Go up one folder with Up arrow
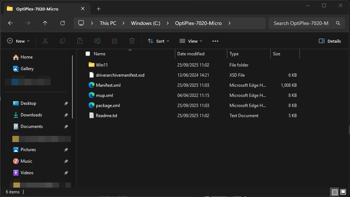 (x=45, y=23)
